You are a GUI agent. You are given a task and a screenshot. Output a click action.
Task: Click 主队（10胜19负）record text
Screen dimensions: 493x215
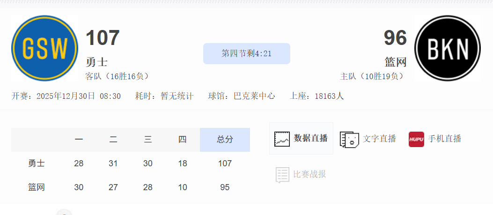click(372, 76)
